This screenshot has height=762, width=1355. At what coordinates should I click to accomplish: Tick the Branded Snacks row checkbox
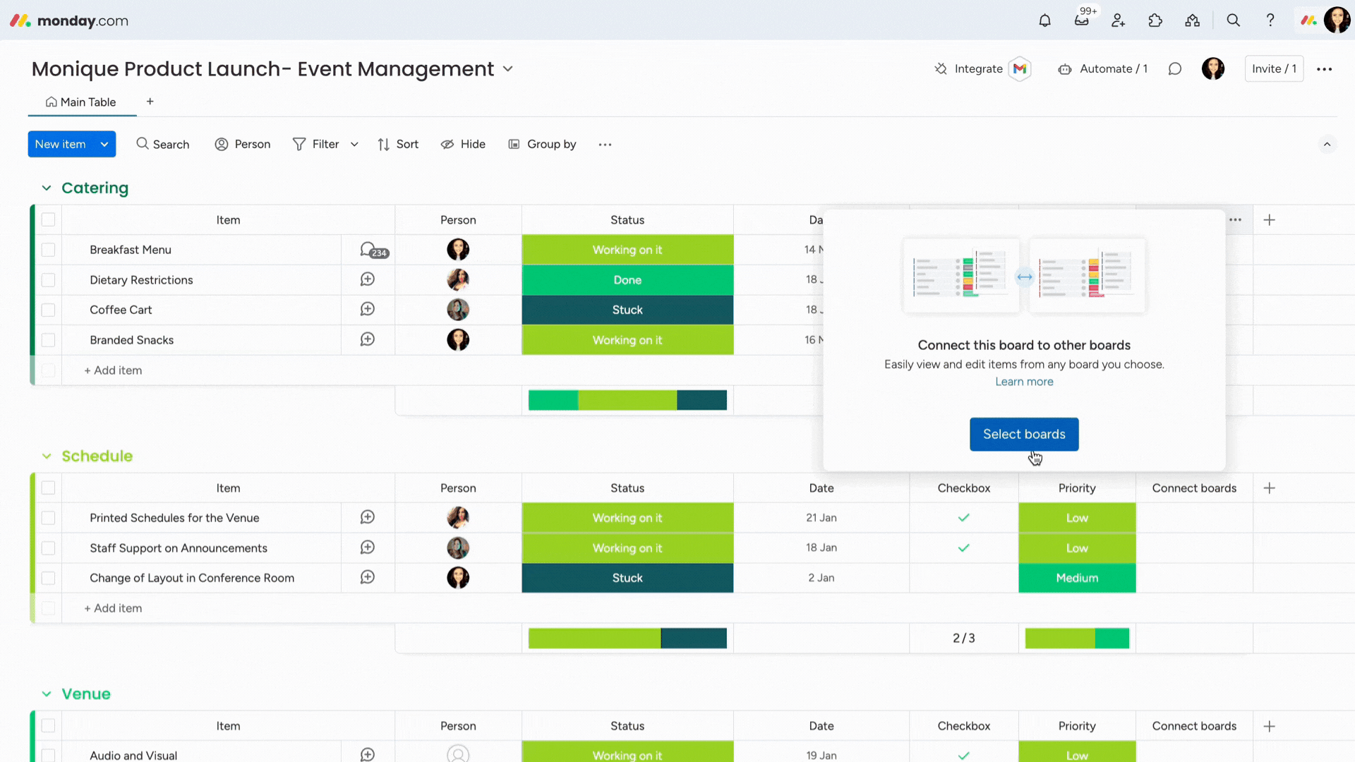48,340
